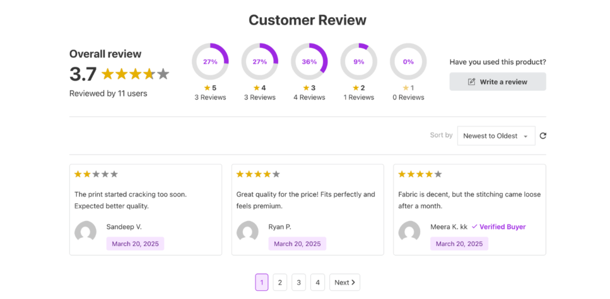Go to the Next page of reviews
Viewport: 610px width, 299px height.
tap(344, 282)
